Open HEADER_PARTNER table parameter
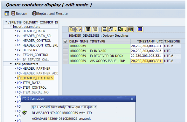The height and width of the screenshot is (122, 187). (36, 68)
